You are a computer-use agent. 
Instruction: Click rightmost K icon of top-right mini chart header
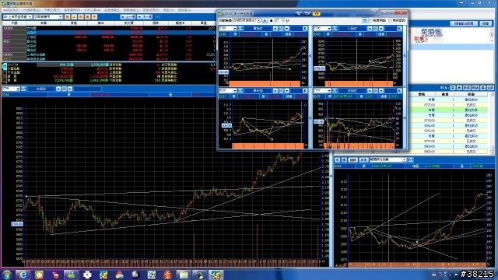[x=399, y=29]
